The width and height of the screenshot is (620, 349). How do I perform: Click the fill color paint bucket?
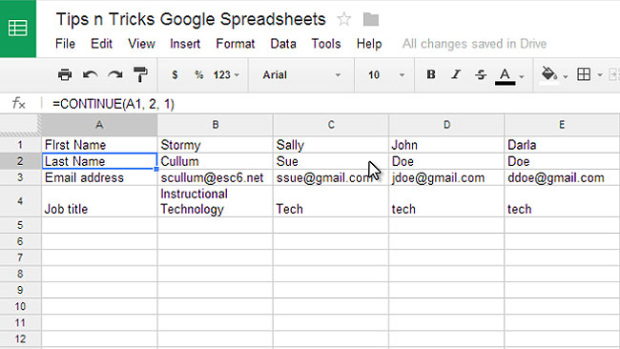pyautogui.click(x=549, y=75)
